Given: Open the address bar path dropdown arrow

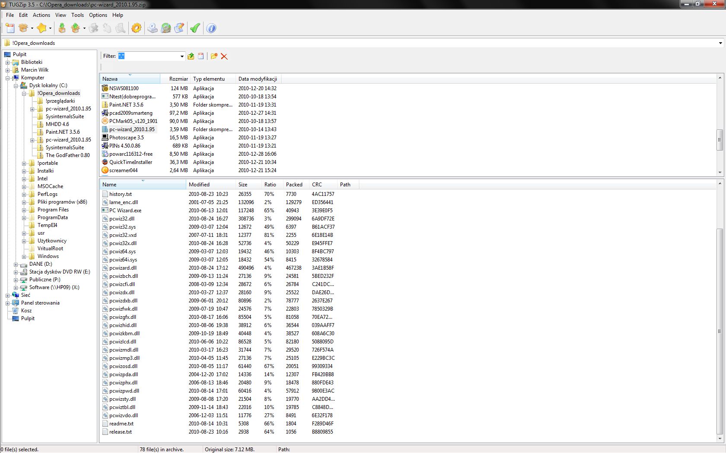Looking at the screenshot, I should coord(720,43).
